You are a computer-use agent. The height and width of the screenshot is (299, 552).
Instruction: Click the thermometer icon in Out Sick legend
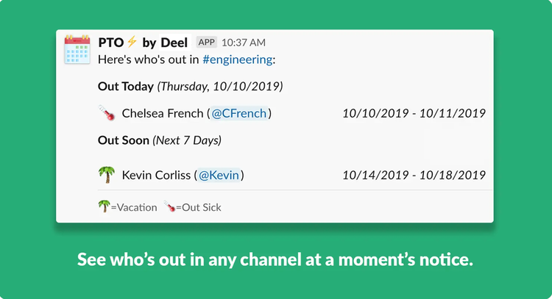[170, 206]
